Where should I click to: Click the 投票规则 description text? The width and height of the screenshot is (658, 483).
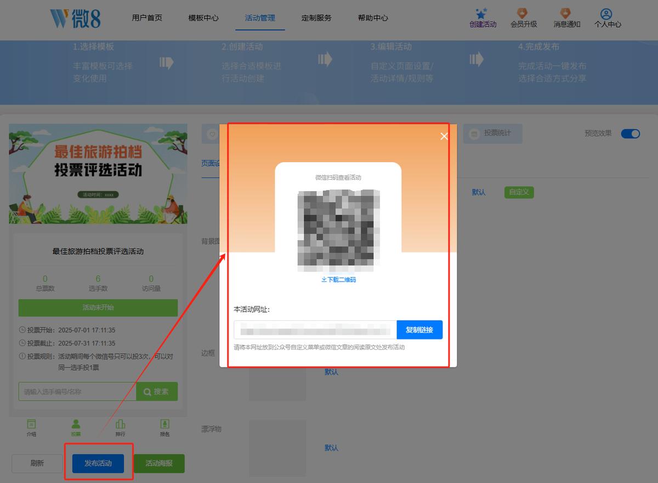pos(116,362)
